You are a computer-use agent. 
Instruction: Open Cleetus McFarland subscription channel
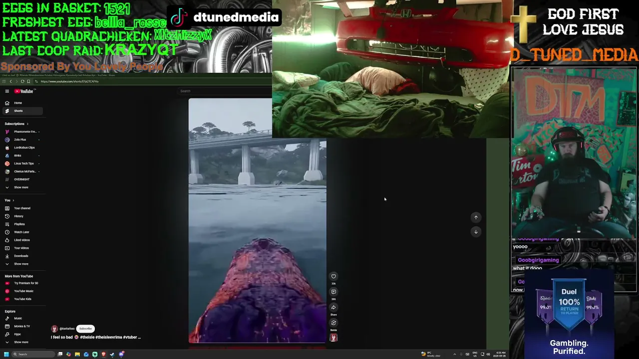click(x=22, y=172)
